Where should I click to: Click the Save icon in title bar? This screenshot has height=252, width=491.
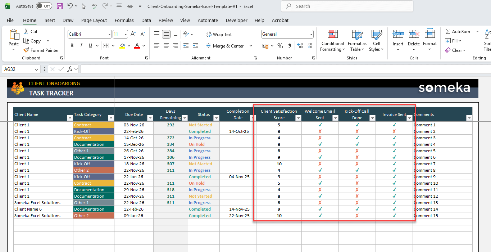(60, 6)
